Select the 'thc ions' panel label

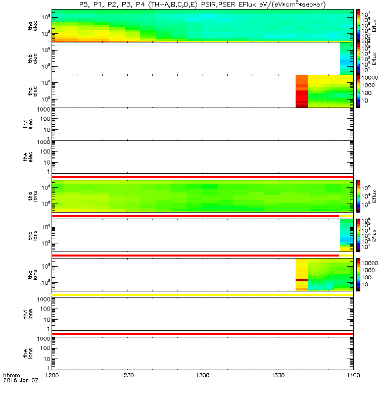click(33, 275)
